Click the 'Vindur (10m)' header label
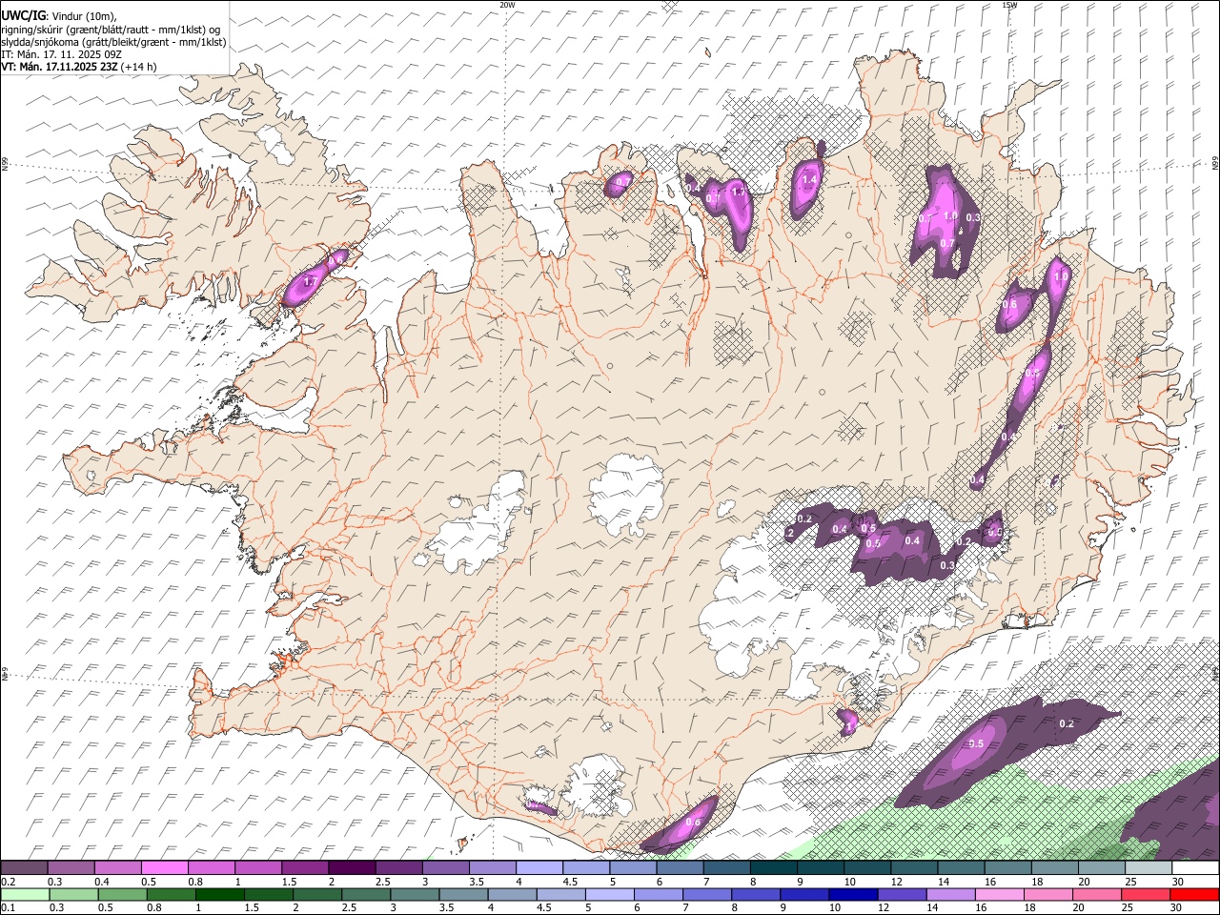 click(x=85, y=16)
